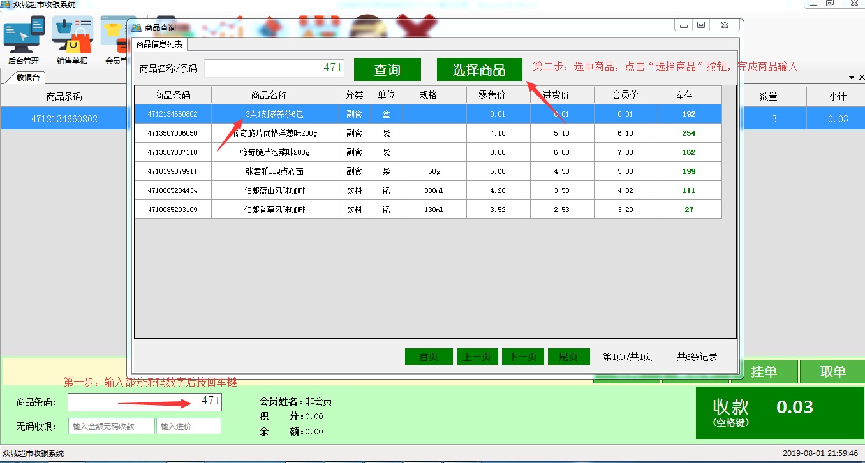
Task: Click barcode 4713507007118 in the dialog
Action: (173, 152)
